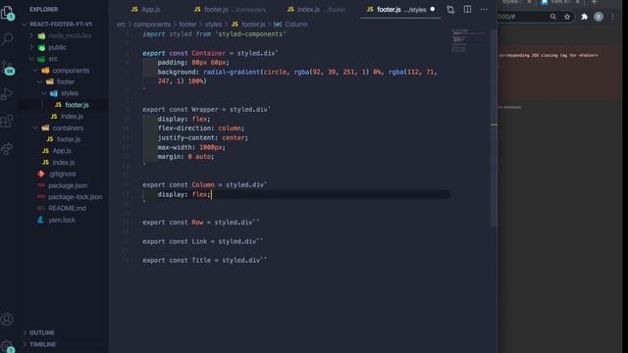Open the Search view in activity bar
Screen dimensions: 628x353
pos(7,39)
